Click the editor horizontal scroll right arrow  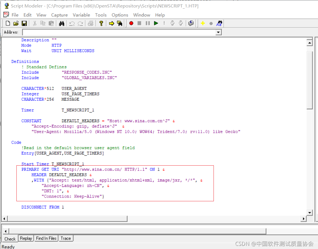(303, 219)
